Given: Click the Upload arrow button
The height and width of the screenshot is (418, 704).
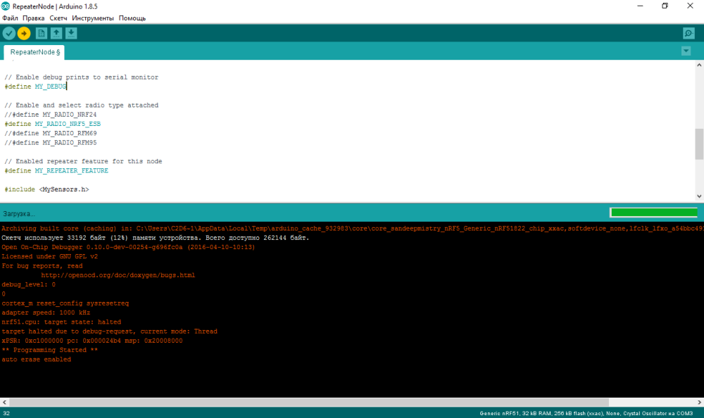Looking at the screenshot, I should pos(24,33).
